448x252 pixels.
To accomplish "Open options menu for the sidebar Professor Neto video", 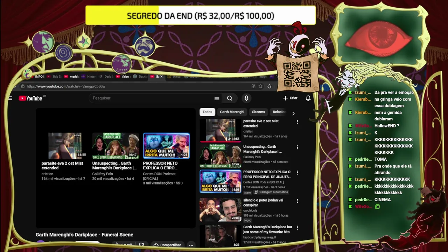I will coord(297,173).
